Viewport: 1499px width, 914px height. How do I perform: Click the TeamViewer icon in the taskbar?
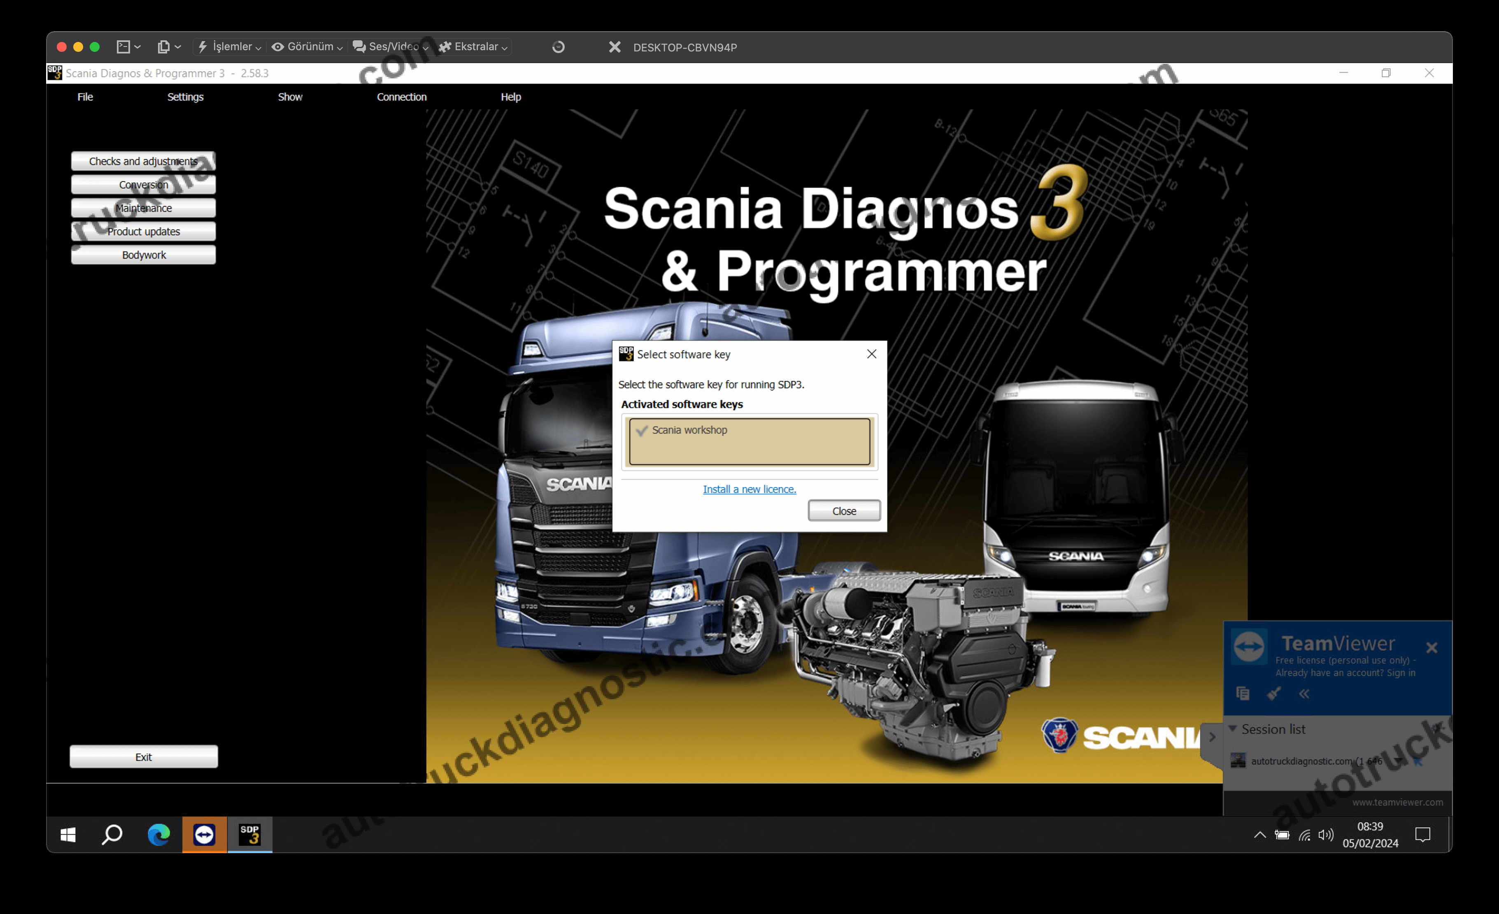pyautogui.click(x=204, y=835)
